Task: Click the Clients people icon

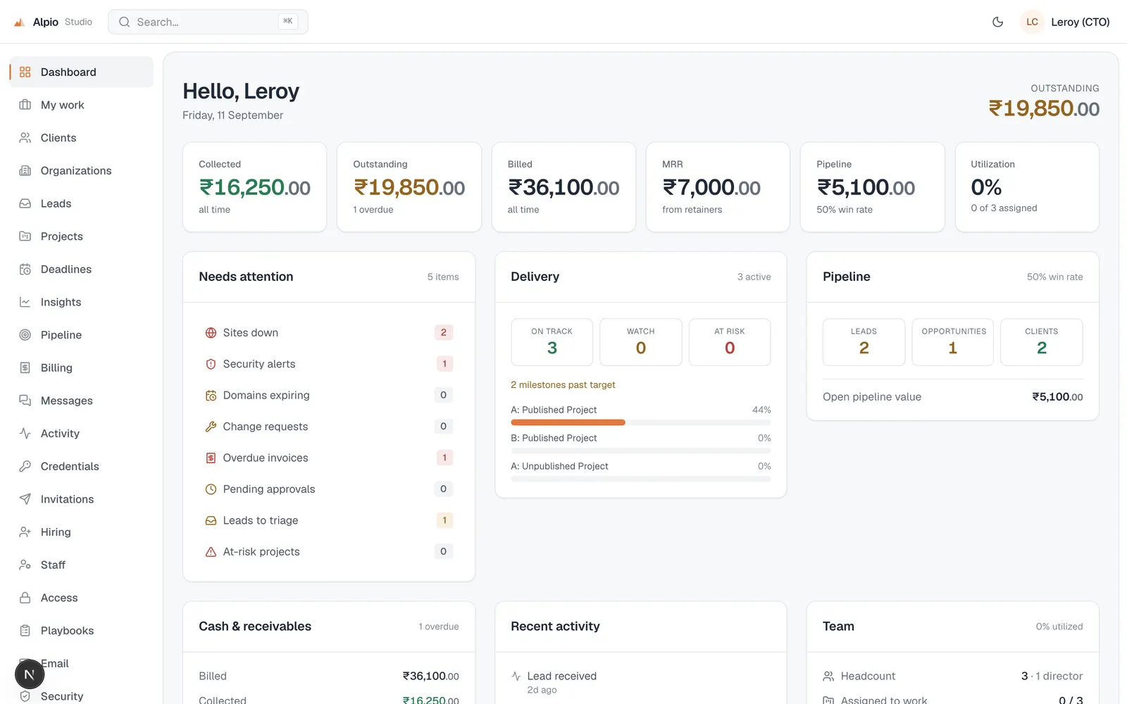Action: click(x=25, y=138)
